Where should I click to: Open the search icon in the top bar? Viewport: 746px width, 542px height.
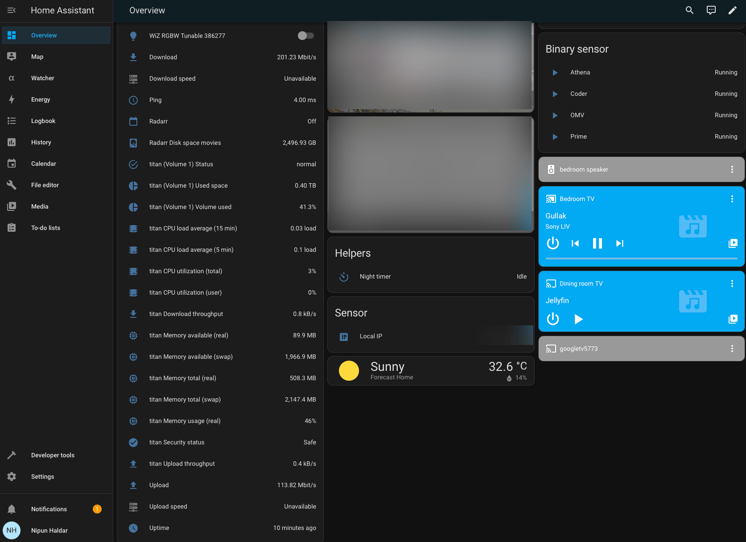point(689,10)
